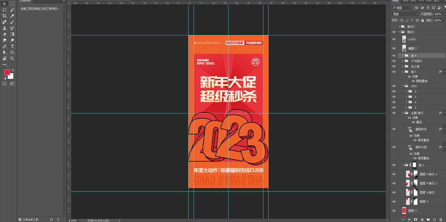Select the Lasso tool

tap(4, 10)
